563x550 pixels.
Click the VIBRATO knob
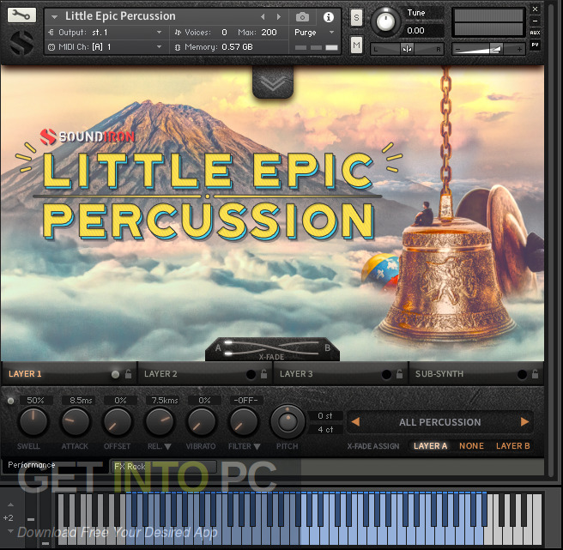click(x=202, y=422)
